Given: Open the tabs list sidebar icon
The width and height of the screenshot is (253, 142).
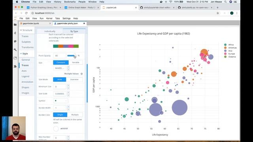Looking at the screenshot, I should 15,58.
